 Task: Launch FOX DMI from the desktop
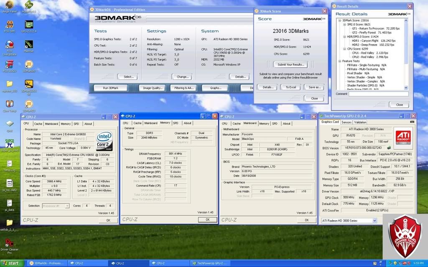point(10,26)
